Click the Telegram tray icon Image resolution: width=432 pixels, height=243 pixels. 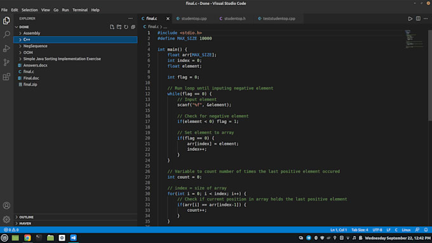(x=309, y=238)
